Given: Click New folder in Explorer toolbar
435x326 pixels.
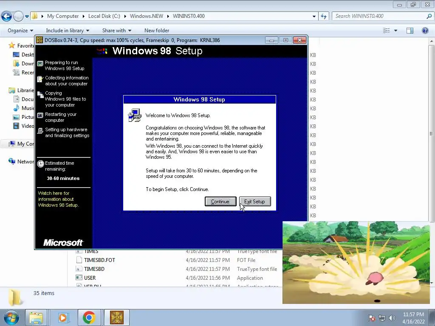Looking at the screenshot, I should [156, 31].
